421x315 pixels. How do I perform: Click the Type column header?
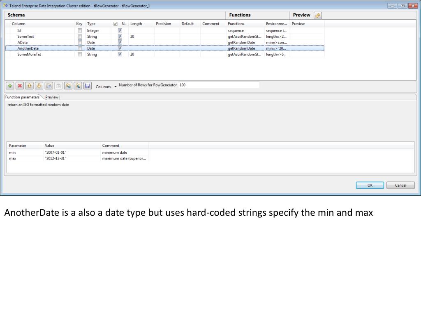[x=98, y=23]
